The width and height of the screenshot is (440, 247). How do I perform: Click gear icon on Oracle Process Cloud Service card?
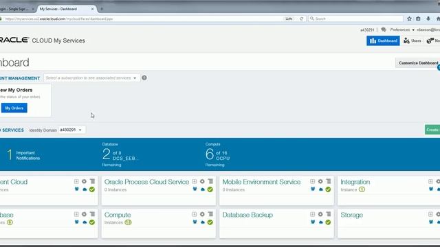coord(202,181)
